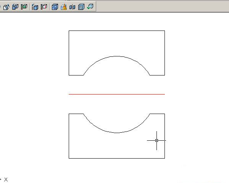Viewport: 229px width, 183px height.
Task: Select the Copy Edges tool
Action: [35, 7]
